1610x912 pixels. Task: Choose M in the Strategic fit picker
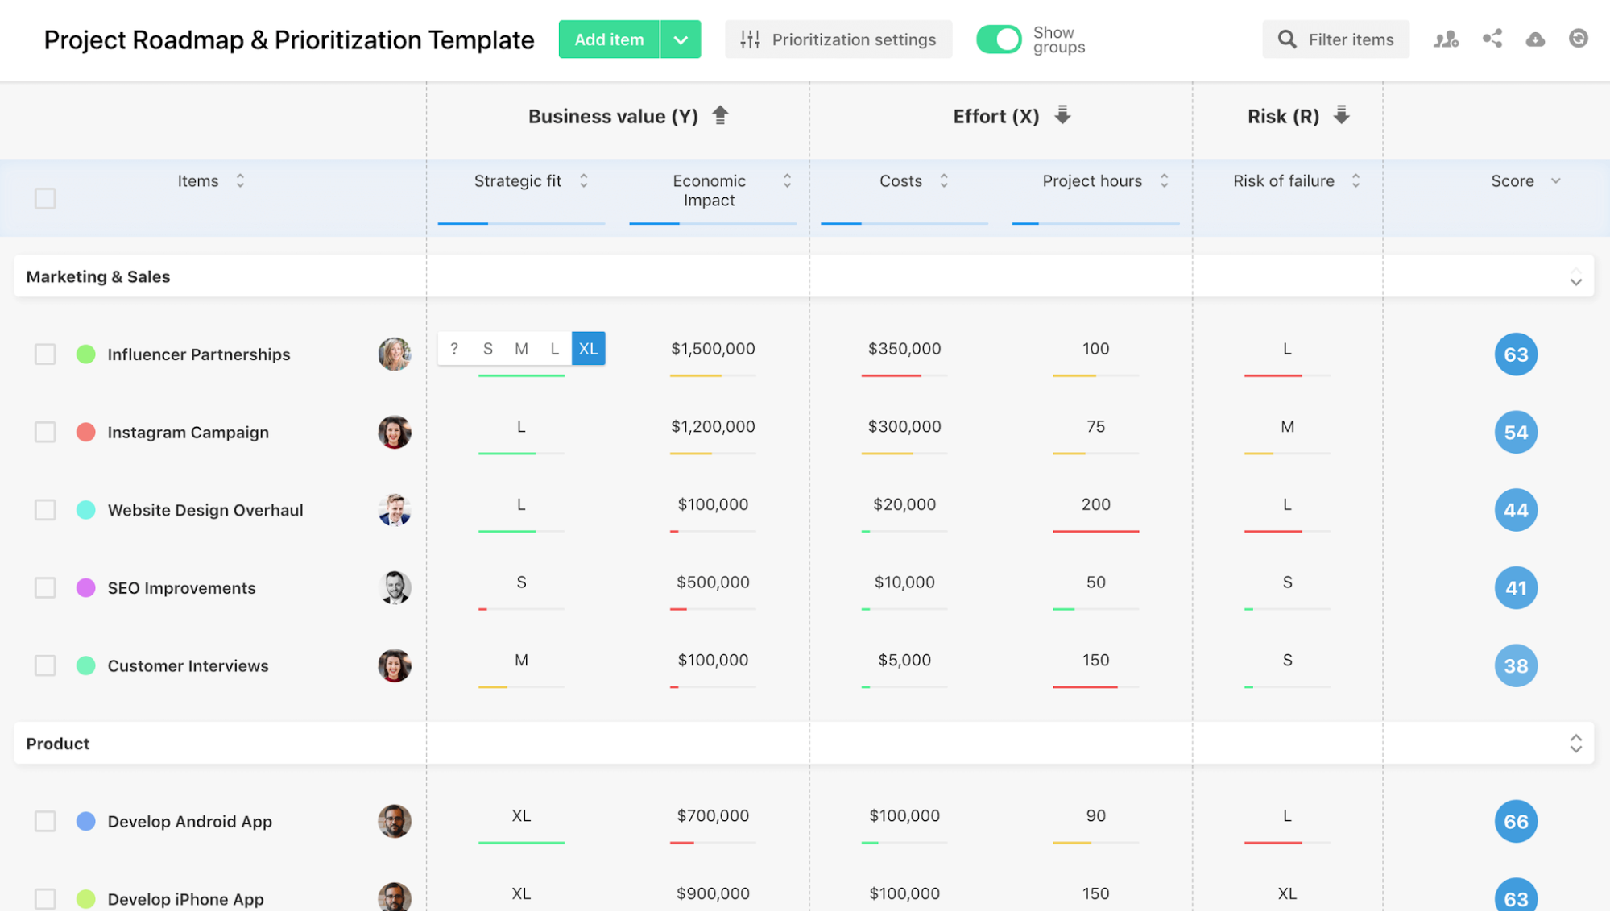click(x=521, y=349)
